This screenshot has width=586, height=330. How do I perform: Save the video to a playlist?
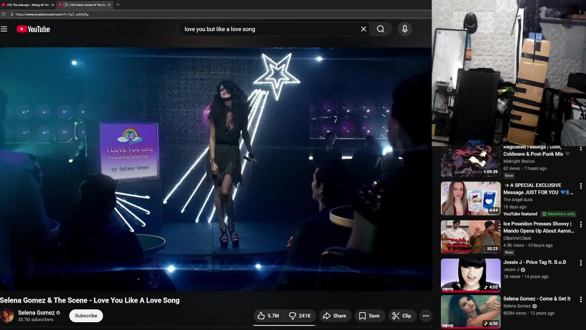(x=369, y=316)
